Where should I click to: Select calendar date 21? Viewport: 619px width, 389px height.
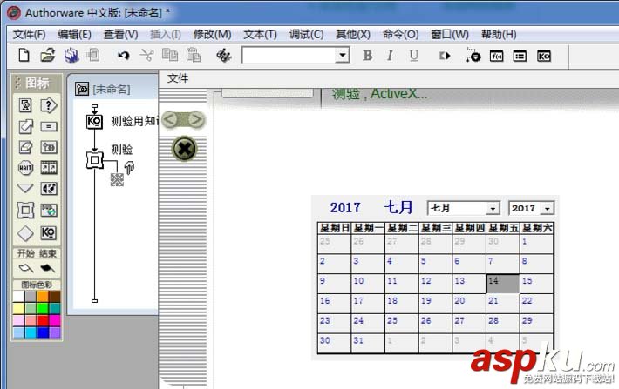coord(502,304)
